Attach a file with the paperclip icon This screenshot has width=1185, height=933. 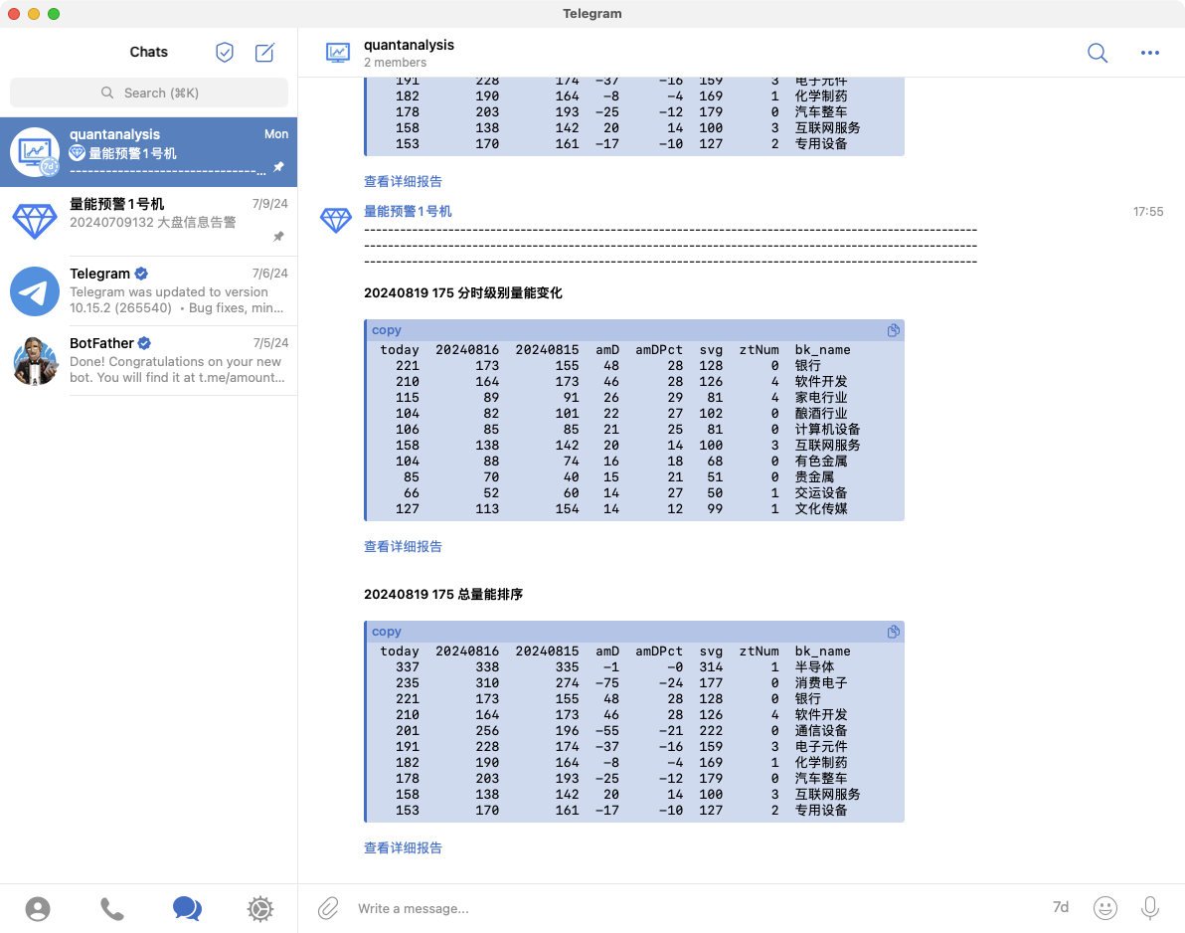pos(328,908)
